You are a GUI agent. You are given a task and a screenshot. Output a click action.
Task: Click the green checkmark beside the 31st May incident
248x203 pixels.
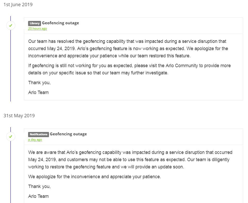pos(11,136)
